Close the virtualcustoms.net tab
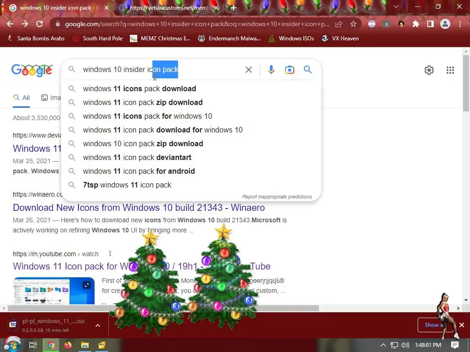 pyautogui.click(x=216, y=8)
